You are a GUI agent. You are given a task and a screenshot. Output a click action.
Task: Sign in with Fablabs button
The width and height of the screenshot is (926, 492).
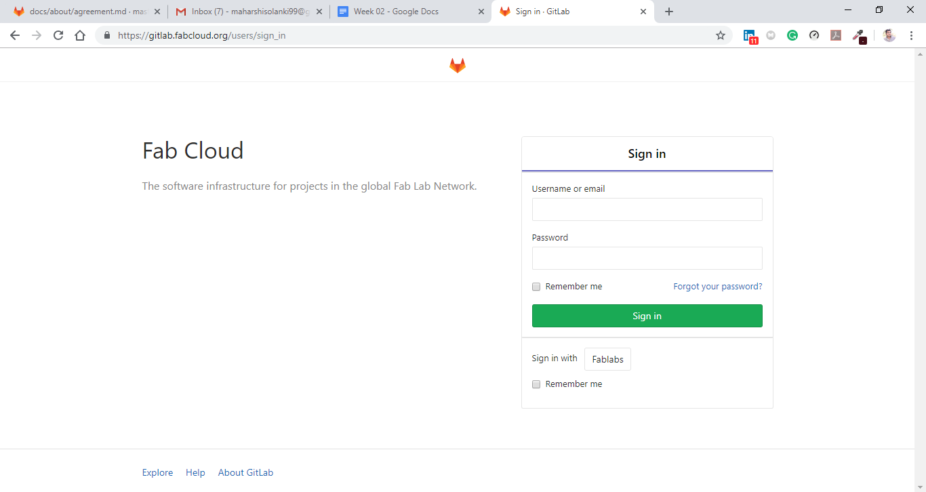(607, 359)
